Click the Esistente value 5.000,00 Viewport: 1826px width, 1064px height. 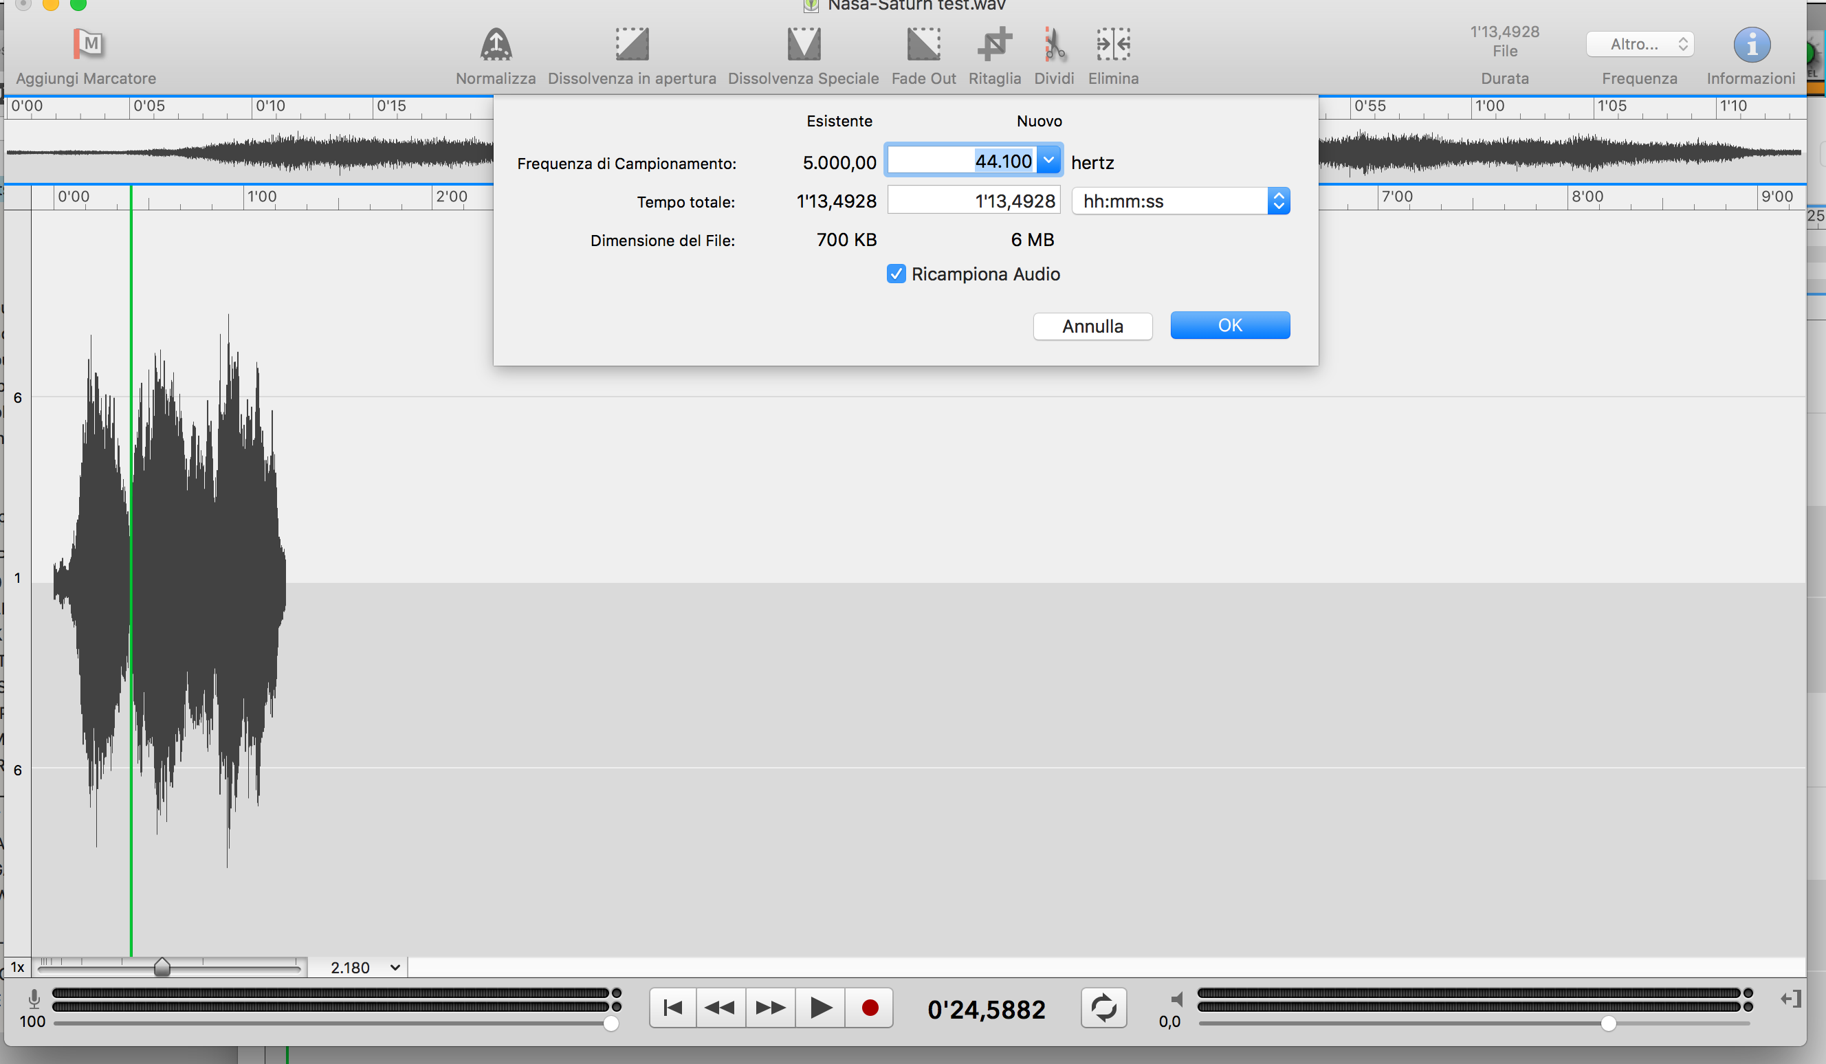[839, 162]
